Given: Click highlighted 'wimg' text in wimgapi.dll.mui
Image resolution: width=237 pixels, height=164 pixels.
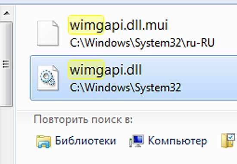Looking at the screenshot, I should 86,25.
